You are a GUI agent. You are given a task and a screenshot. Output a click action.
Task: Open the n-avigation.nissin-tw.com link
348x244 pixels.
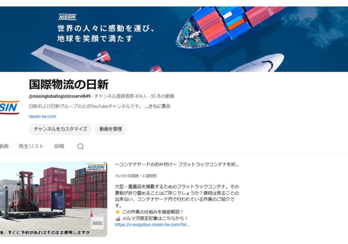pos(152,225)
